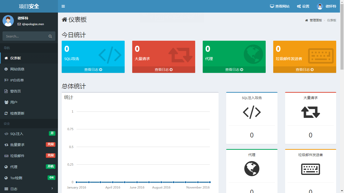Viewport: 344px width, 193px height.
Task: Expand the 日志 submenu chevron
Action: click(52, 188)
